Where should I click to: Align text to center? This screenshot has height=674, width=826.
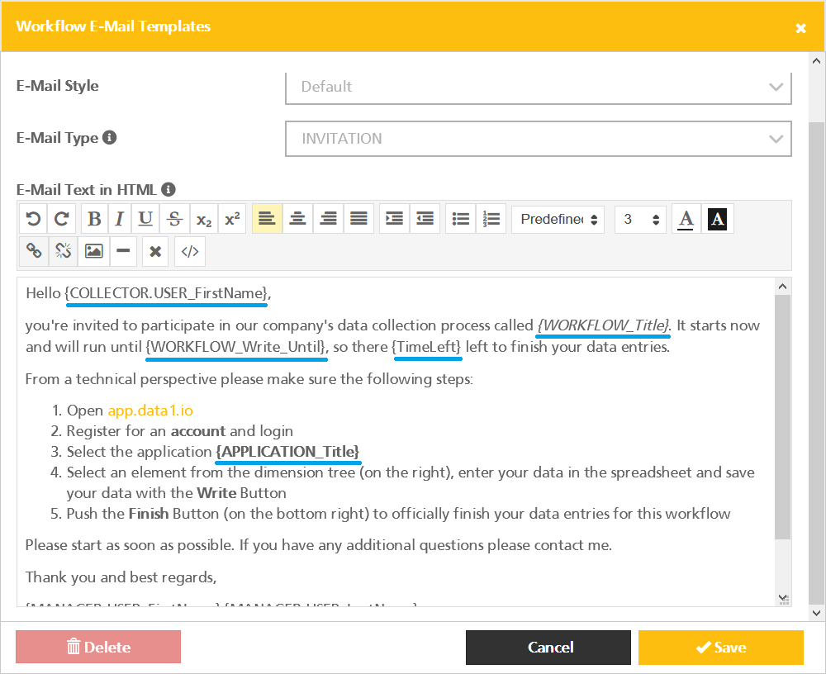coord(297,219)
